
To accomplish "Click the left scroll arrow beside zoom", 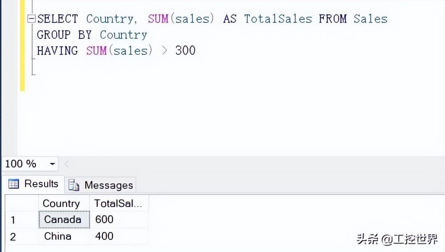I will pos(66,164).
